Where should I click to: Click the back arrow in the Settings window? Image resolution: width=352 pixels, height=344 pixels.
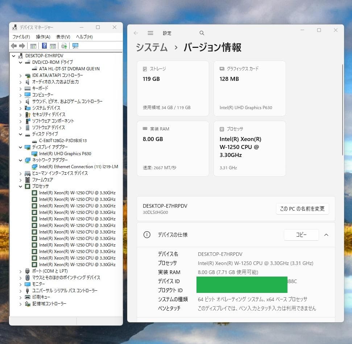[x=136, y=33]
